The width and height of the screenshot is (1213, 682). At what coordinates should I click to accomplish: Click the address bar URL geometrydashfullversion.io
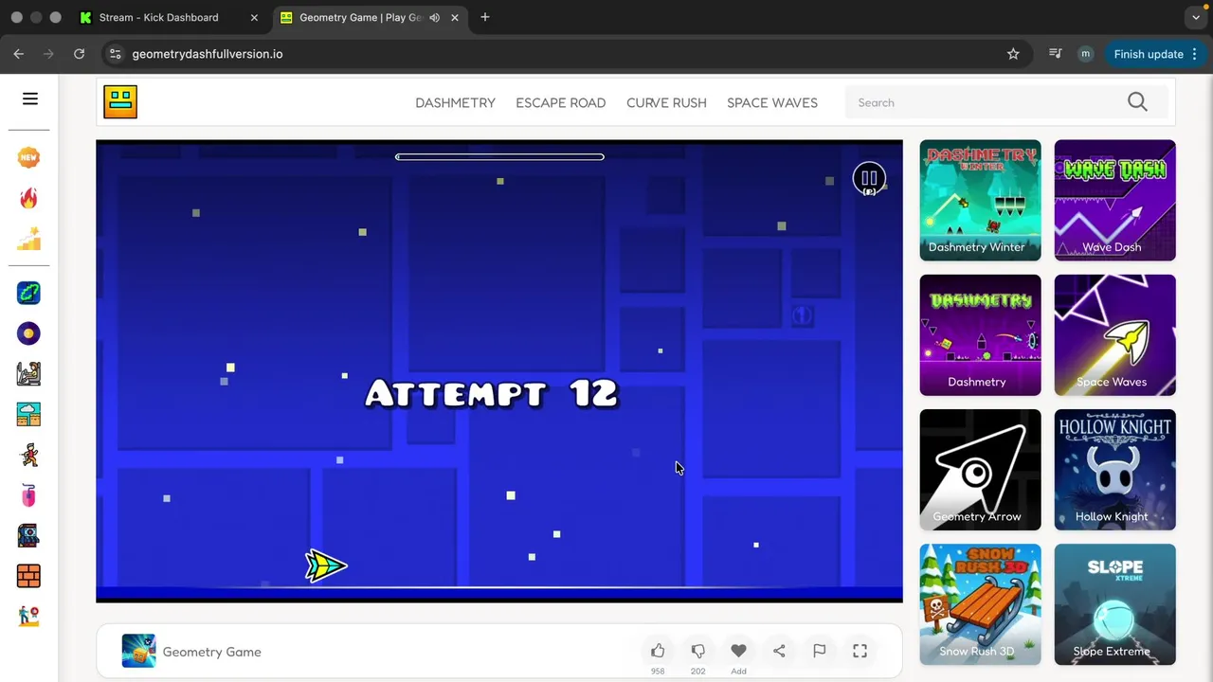tap(208, 54)
